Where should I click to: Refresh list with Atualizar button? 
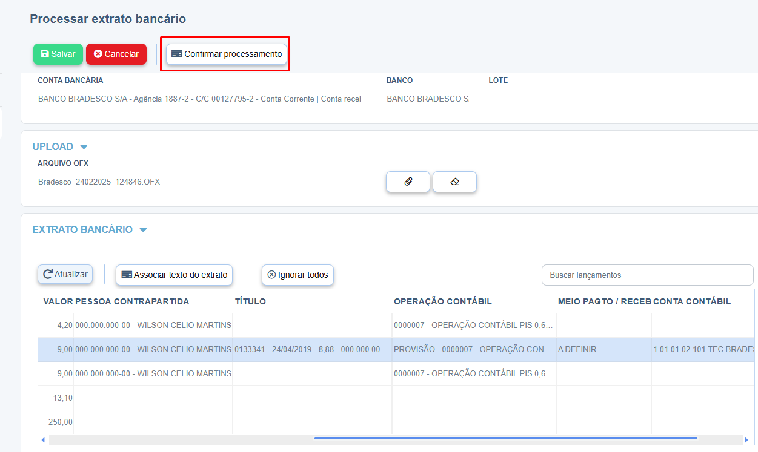[65, 274]
